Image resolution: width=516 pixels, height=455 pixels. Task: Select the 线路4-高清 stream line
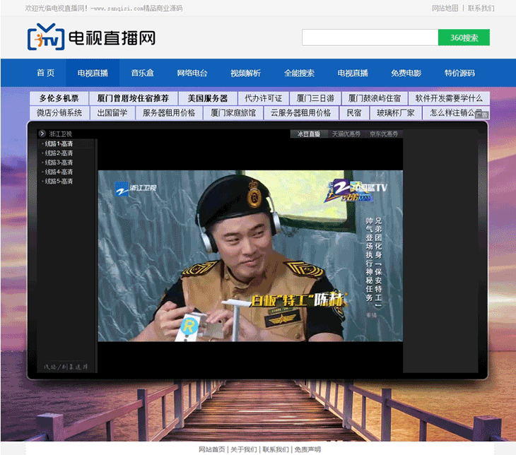59,172
